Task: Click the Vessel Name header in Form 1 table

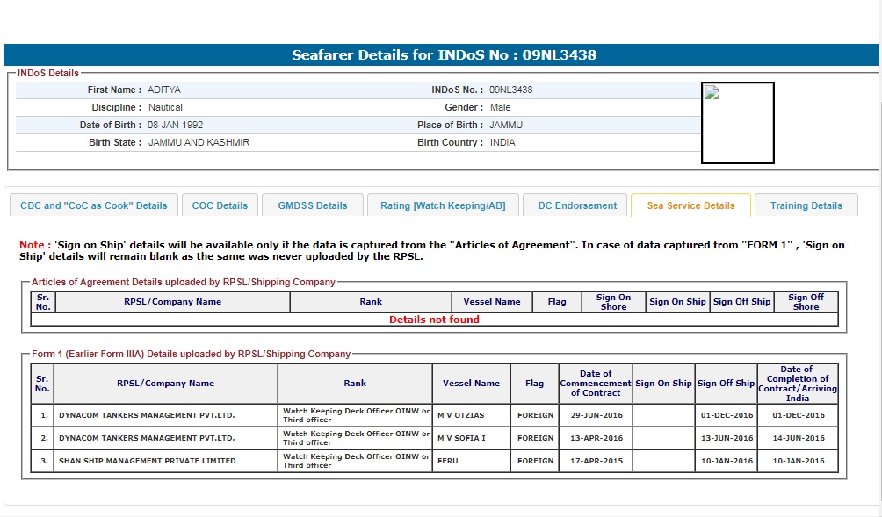Action: pos(471,384)
